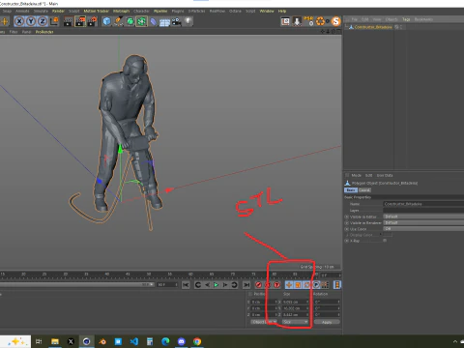This screenshot has height=348, width=464.
Task: Click the Apply button
Action: (327, 322)
